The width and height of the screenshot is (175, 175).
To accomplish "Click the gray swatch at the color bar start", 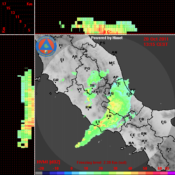I will pos(39,173).
